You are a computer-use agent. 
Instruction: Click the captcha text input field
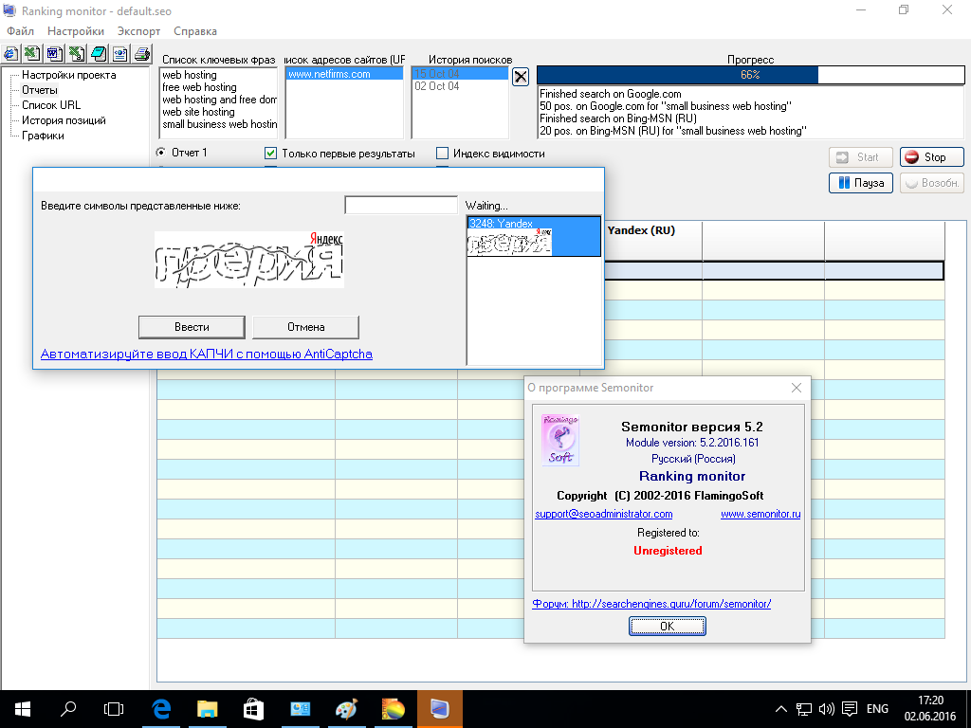(400, 206)
